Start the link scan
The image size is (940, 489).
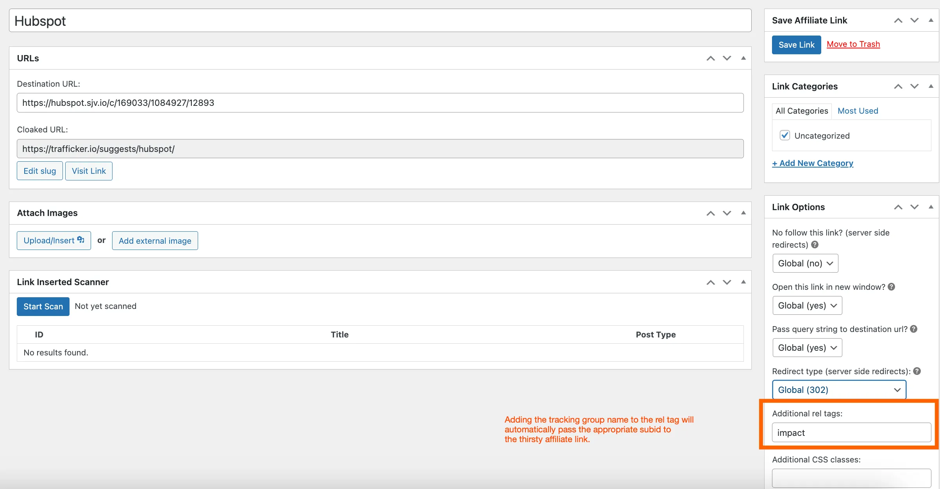click(x=43, y=307)
